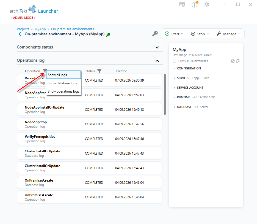Go to Projects breadcrumb link
The height and width of the screenshot is (224, 257).
coord(23,29)
